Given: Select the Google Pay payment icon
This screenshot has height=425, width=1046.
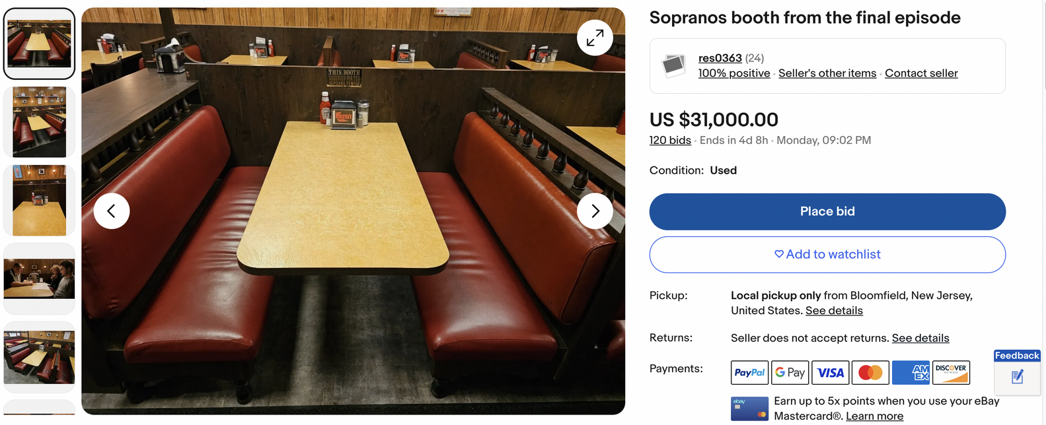Looking at the screenshot, I should [790, 372].
